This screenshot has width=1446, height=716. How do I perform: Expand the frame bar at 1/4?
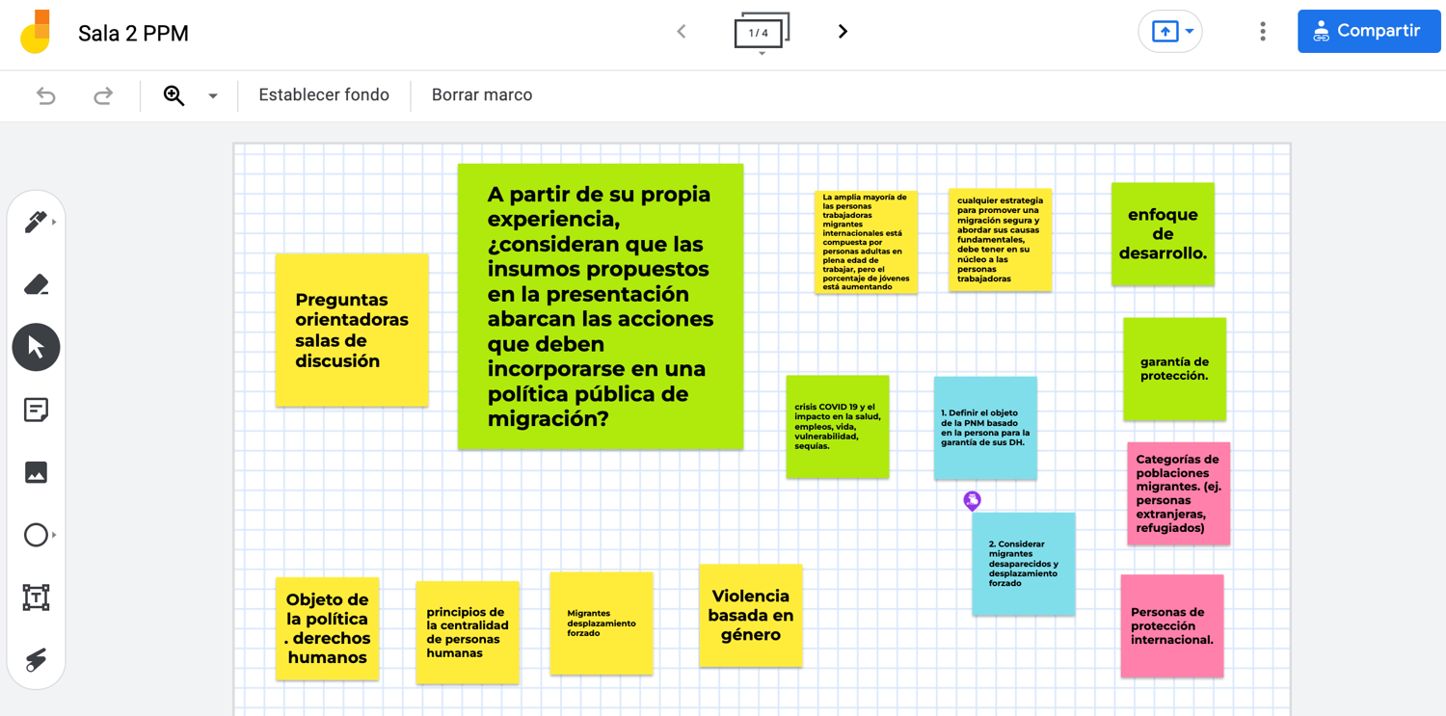coord(761,33)
